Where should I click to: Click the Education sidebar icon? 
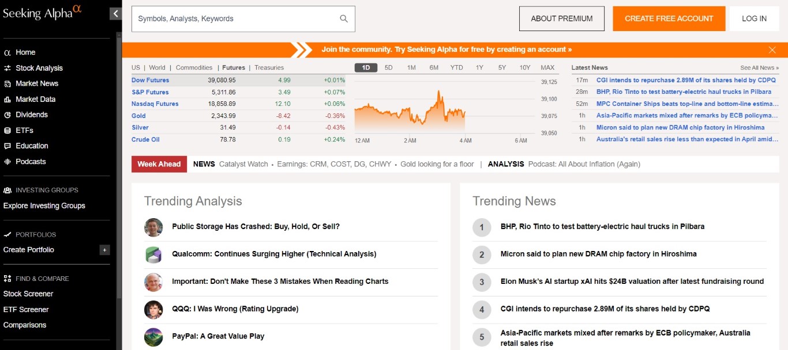[7, 146]
